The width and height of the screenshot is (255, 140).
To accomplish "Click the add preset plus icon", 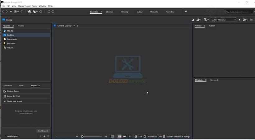I will click(44, 136).
